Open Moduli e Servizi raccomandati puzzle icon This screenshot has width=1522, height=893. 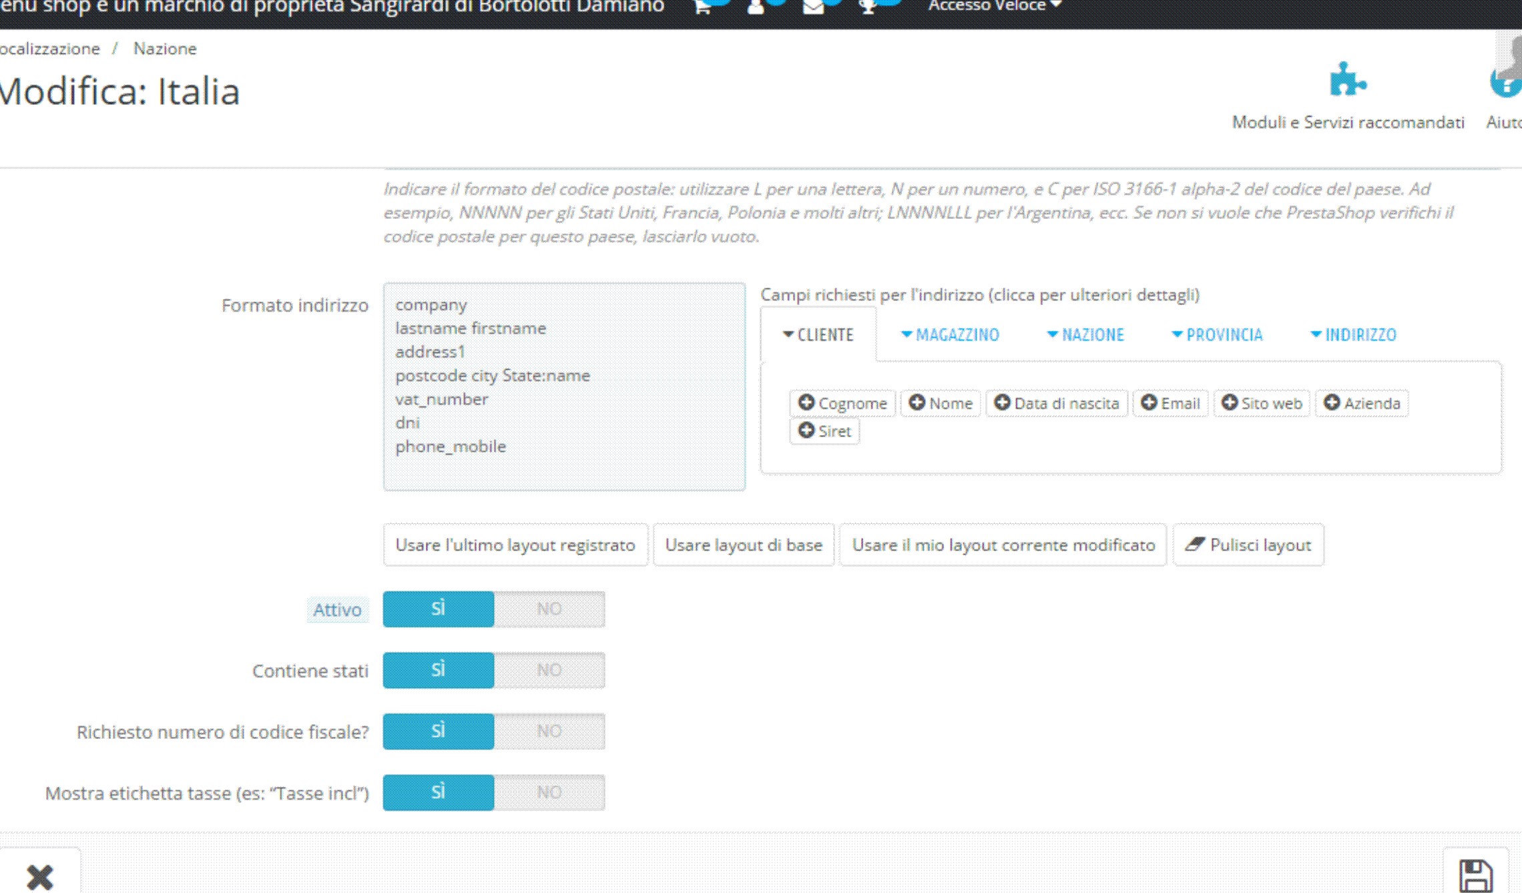click(1347, 81)
